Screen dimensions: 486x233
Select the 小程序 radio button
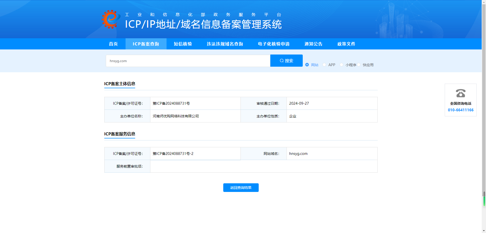(341, 65)
